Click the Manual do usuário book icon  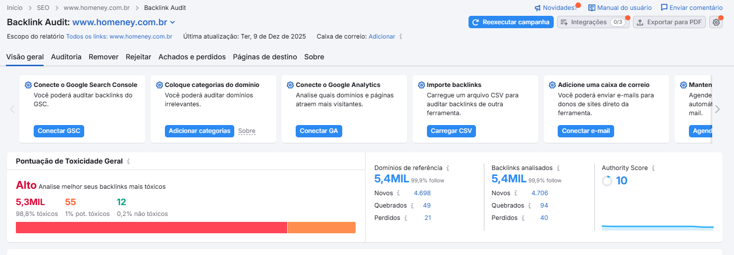(592, 8)
